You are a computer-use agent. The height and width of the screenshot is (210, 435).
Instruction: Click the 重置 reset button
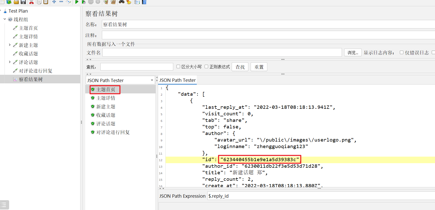pyautogui.click(x=259, y=67)
